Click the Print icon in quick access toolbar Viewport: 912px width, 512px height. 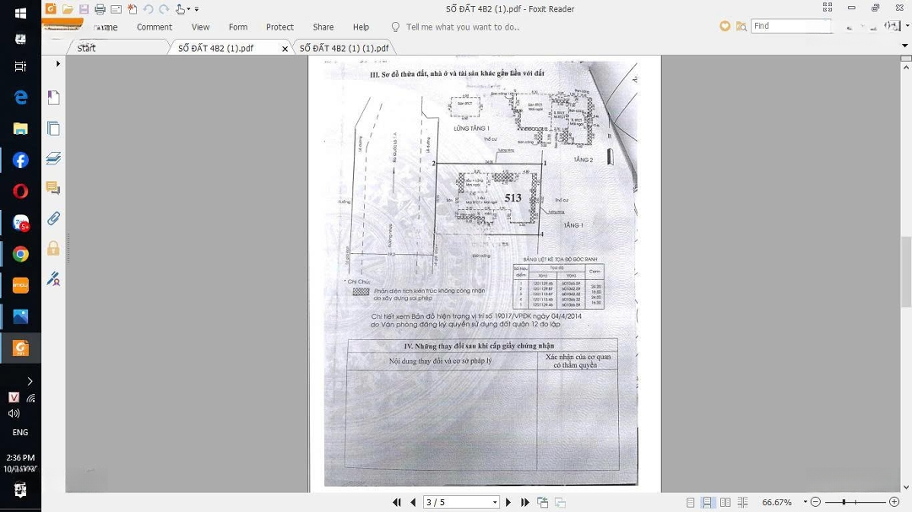(100, 9)
